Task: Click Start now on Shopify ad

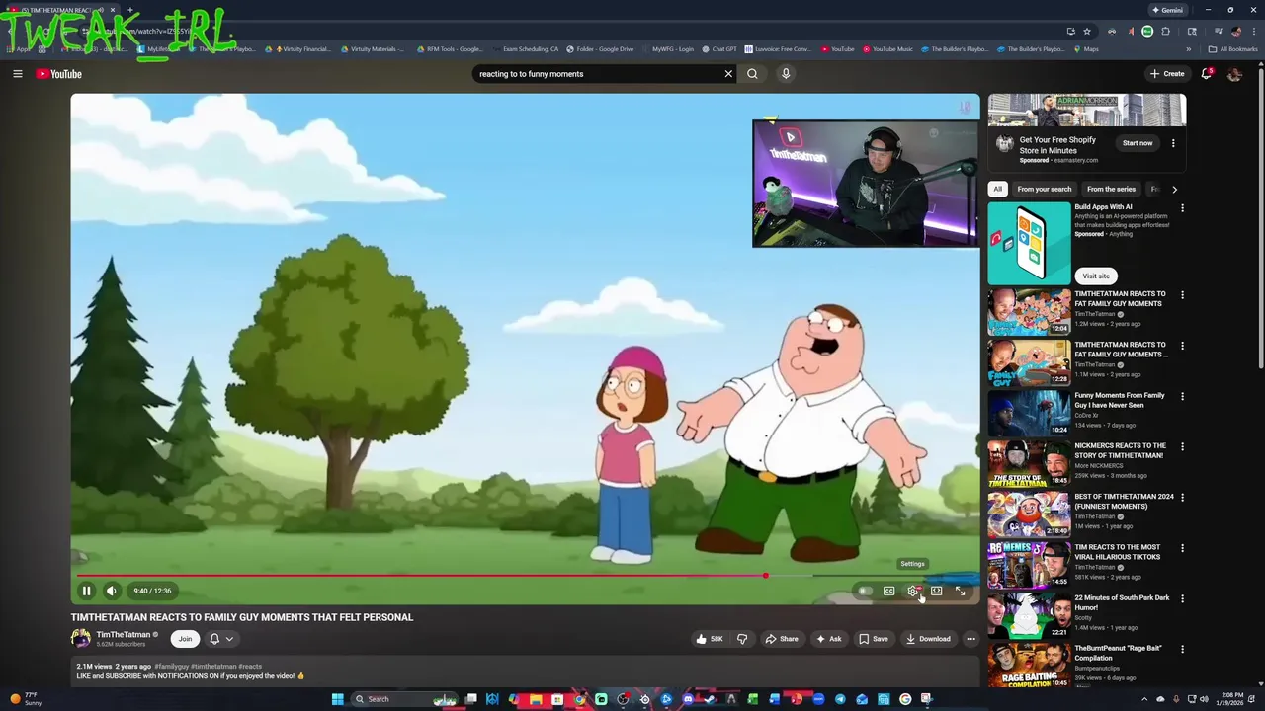Action: click(x=1138, y=143)
